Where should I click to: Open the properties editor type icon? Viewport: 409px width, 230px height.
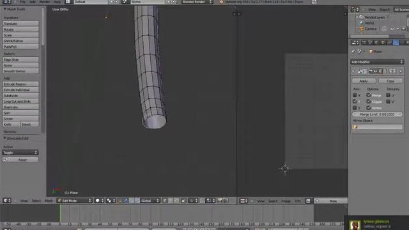click(355, 43)
